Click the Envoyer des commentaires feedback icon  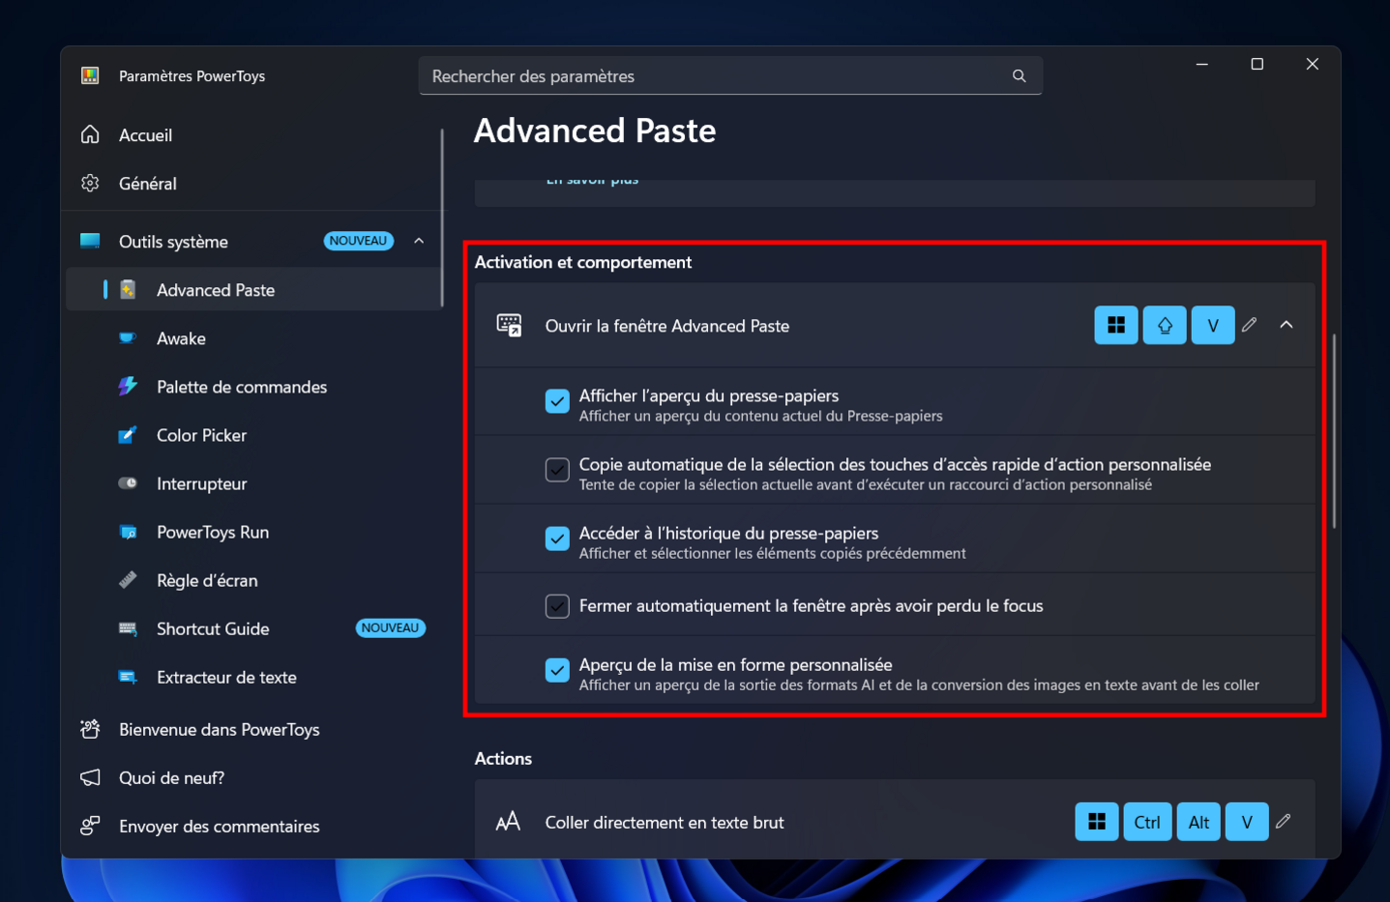pos(90,826)
